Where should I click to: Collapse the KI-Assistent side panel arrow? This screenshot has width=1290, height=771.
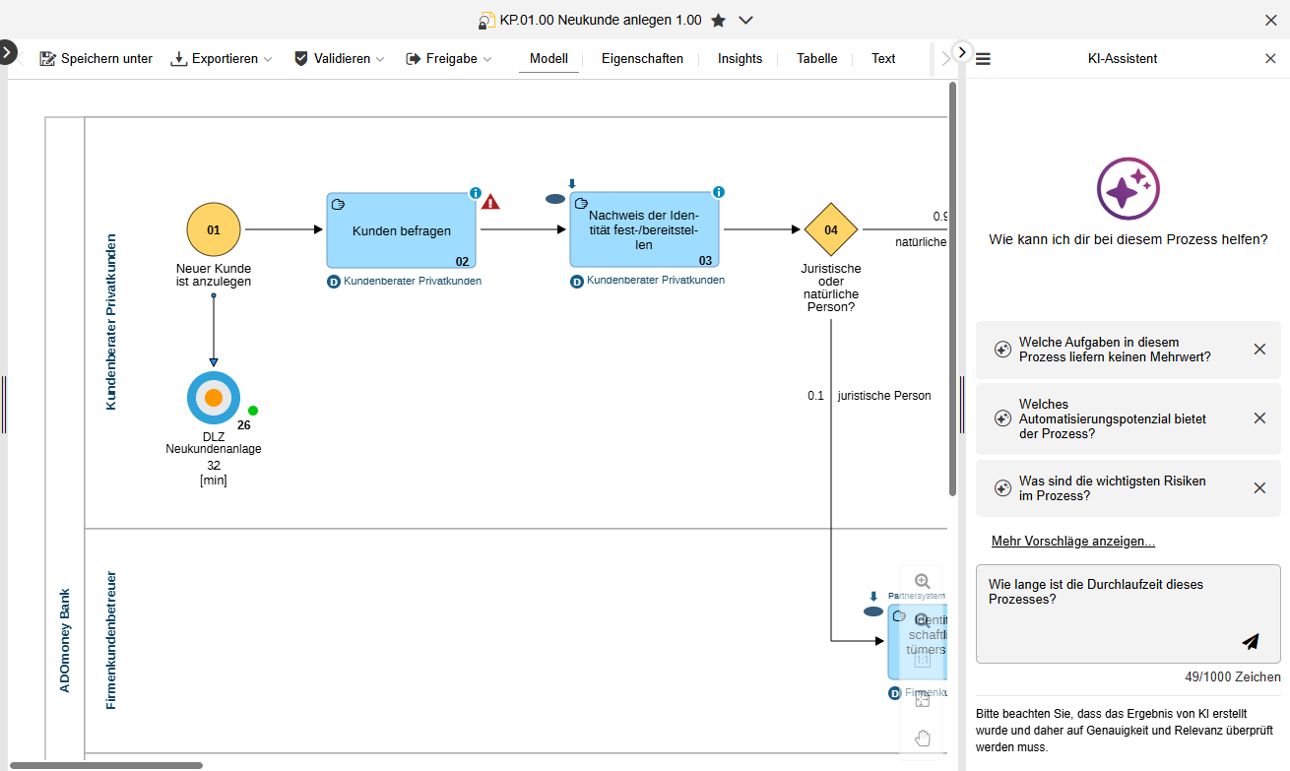click(962, 52)
